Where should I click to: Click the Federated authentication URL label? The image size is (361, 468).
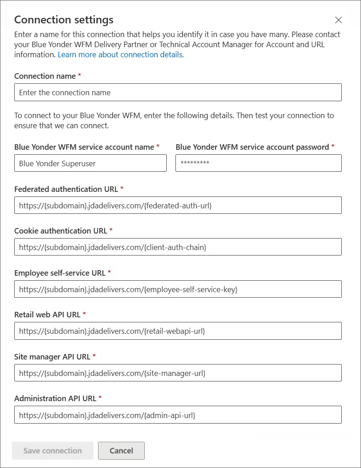tap(66, 189)
